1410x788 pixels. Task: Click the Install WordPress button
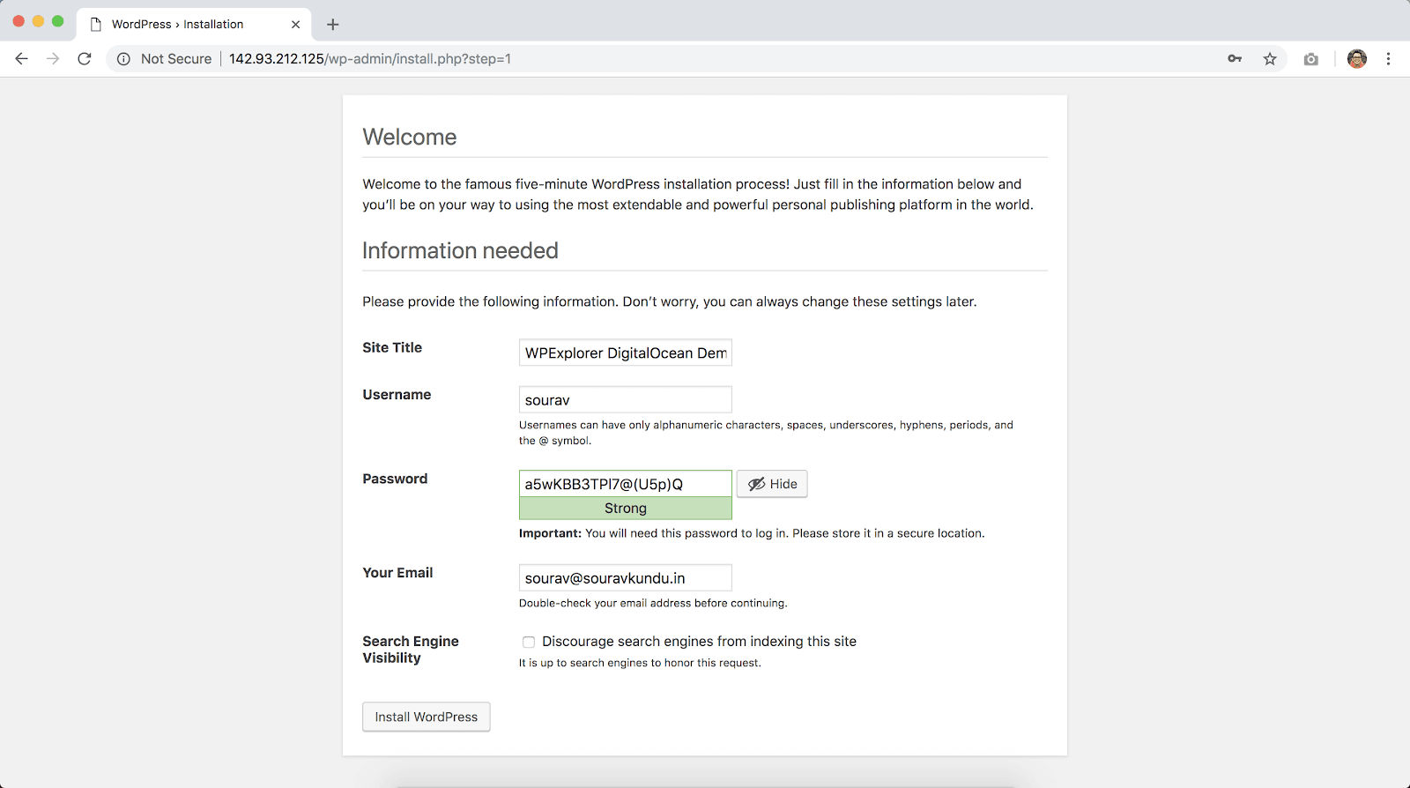(427, 717)
